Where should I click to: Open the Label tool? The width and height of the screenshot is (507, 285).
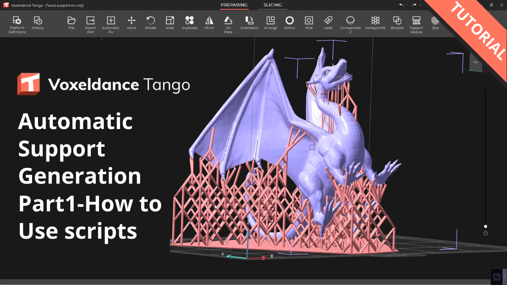tap(328, 23)
